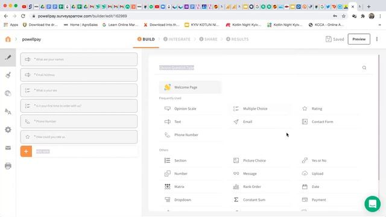Switch to the SHARE tab

[208, 39]
